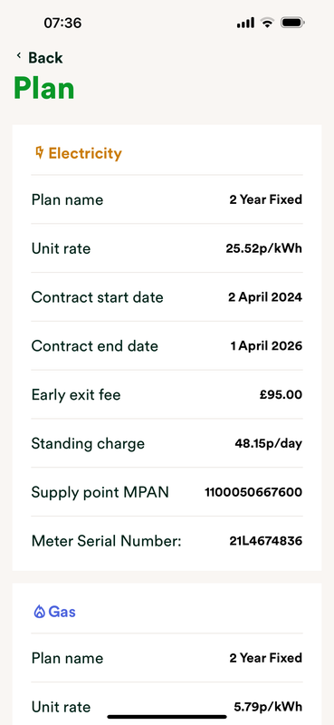
Task: Tap the Early exit fee £95.00 value
Action: point(281,395)
